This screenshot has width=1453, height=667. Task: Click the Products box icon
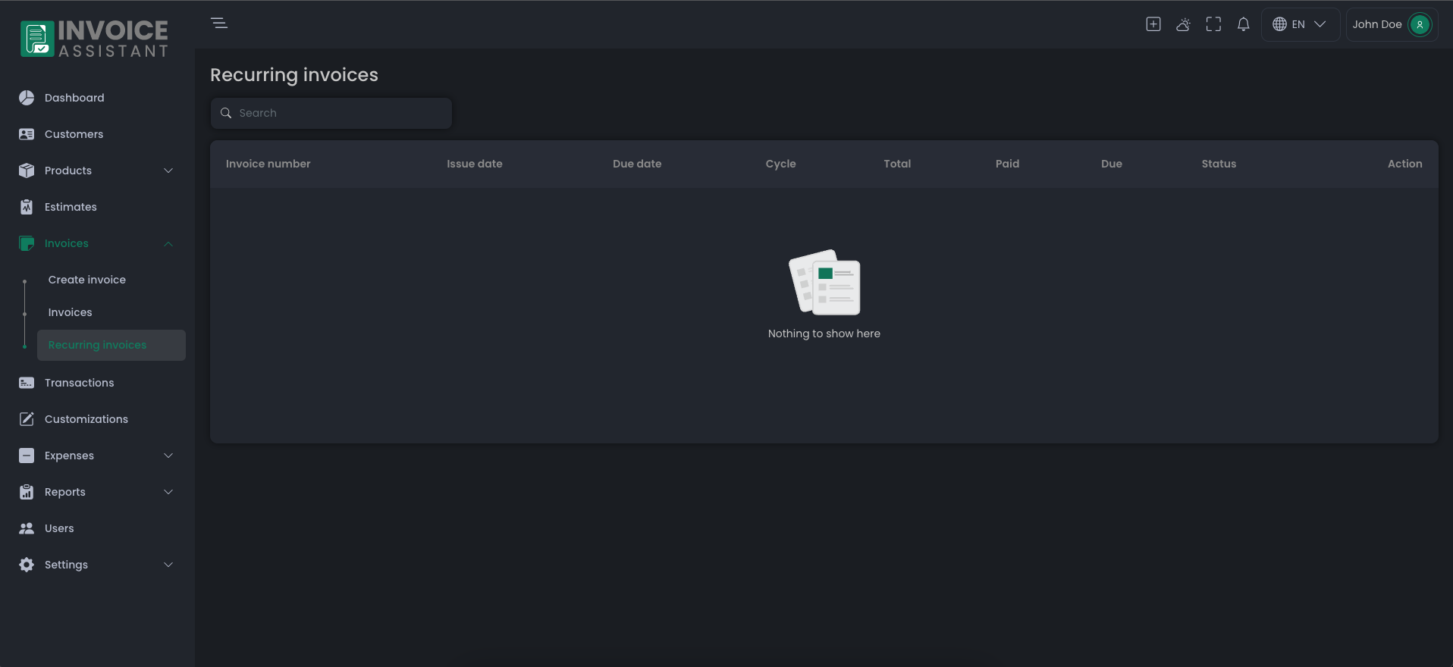pyautogui.click(x=27, y=171)
